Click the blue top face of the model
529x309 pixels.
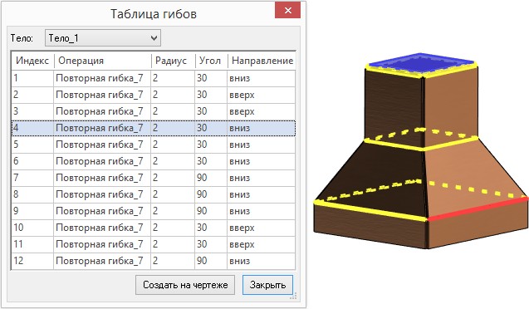tap(421, 63)
